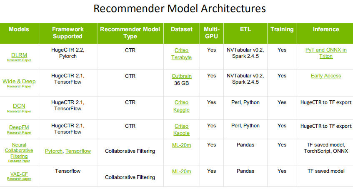Open the VAE-CF model link
Viewport: 353px width, 189px height.
[x=19, y=174]
